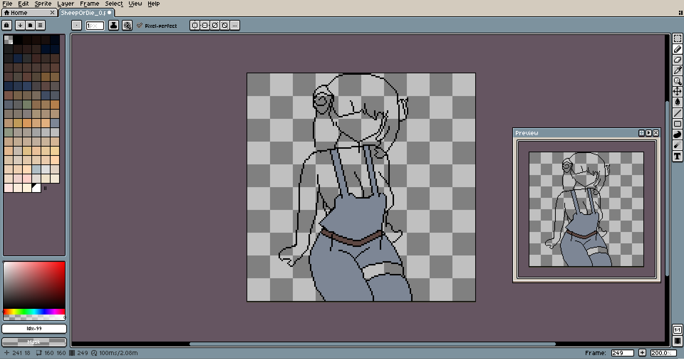Image resolution: width=684 pixels, height=359 pixels.
Task: Choose the Paint Bucket tool
Action: tap(677, 102)
